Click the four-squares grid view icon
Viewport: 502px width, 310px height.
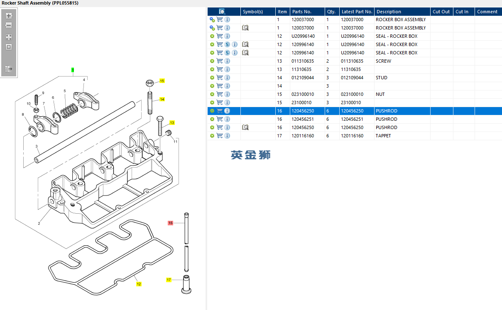[9, 37]
